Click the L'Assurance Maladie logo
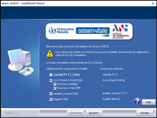Image resolution: width=157 pixels, height=118 pixels. [61, 30]
